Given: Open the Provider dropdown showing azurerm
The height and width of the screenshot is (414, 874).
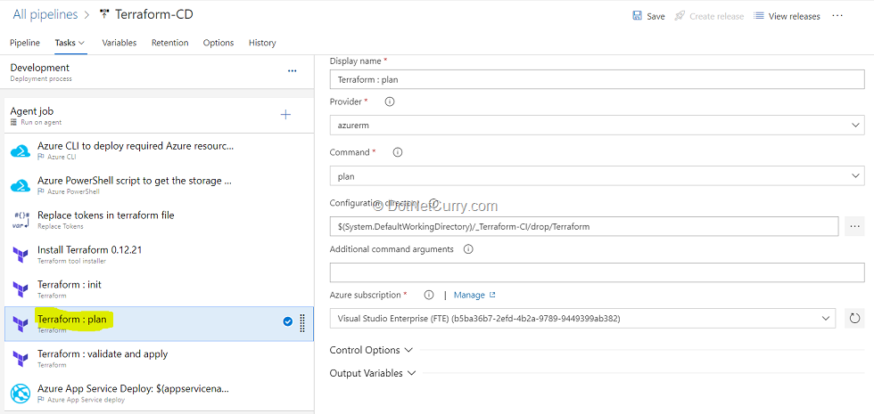Looking at the screenshot, I should (x=597, y=126).
